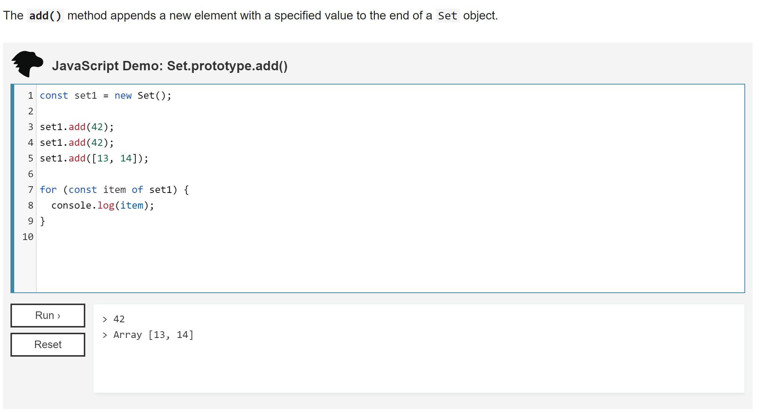759x412 pixels.
Task: Place cursor on code line 3 set1.add(42)
Action: 77,127
